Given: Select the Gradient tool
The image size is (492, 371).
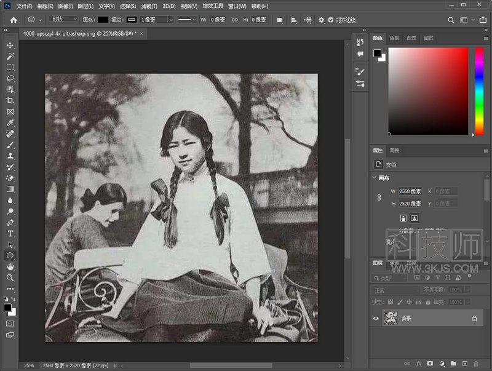Looking at the screenshot, I should click(x=10, y=189).
